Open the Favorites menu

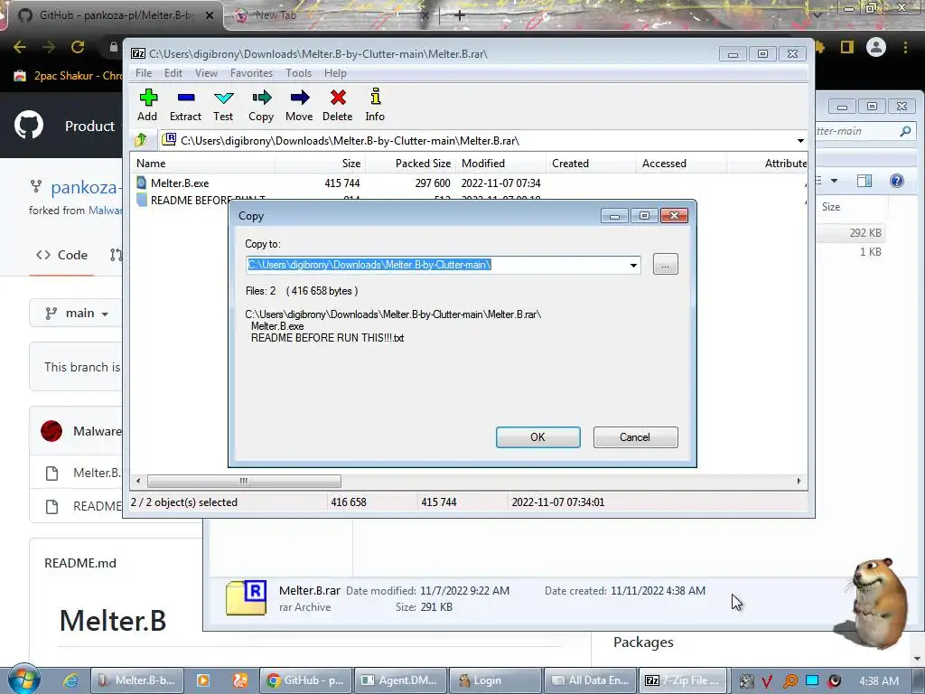click(x=251, y=73)
